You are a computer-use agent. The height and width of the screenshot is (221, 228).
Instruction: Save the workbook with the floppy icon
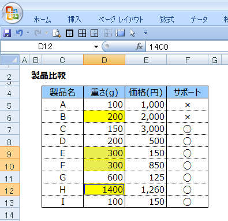pos(7,33)
